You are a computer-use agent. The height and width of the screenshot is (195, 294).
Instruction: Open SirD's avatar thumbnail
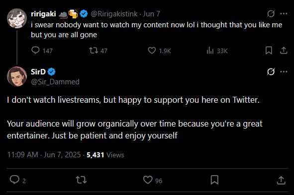pyautogui.click(x=17, y=76)
